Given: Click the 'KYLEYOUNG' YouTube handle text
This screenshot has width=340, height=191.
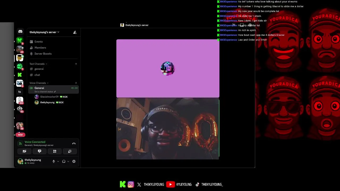Looking at the screenshot, I should click(x=184, y=185).
